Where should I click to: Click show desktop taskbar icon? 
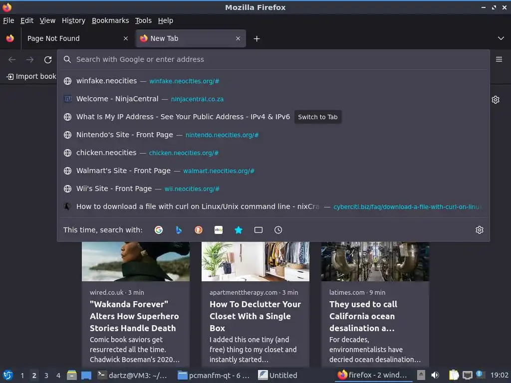86,375
